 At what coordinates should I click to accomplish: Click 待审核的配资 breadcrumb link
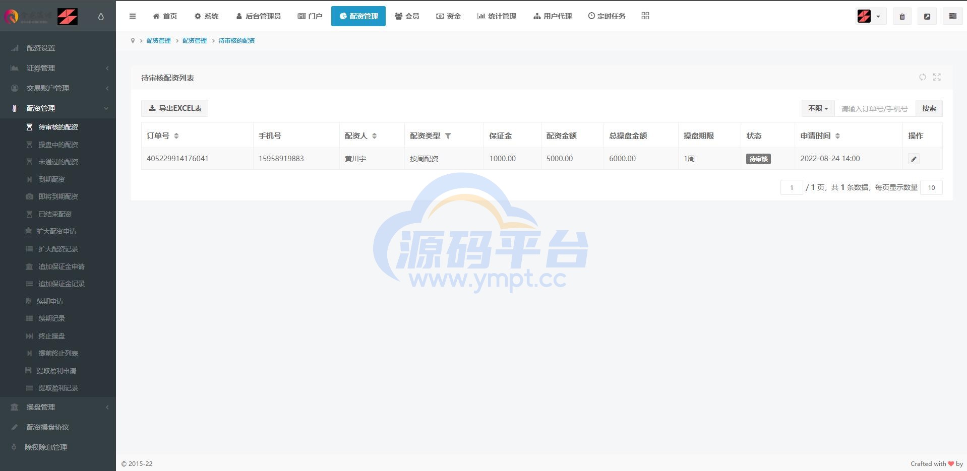[x=236, y=41]
